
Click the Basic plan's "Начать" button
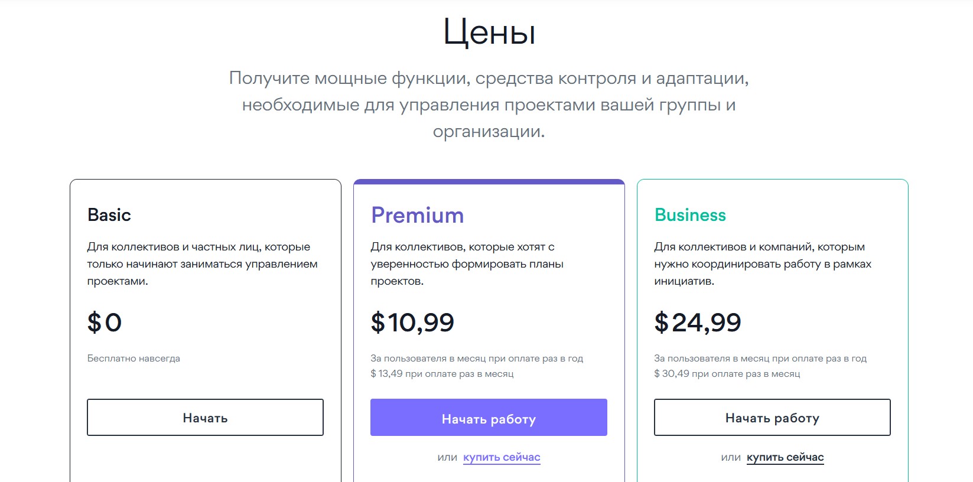205,418
